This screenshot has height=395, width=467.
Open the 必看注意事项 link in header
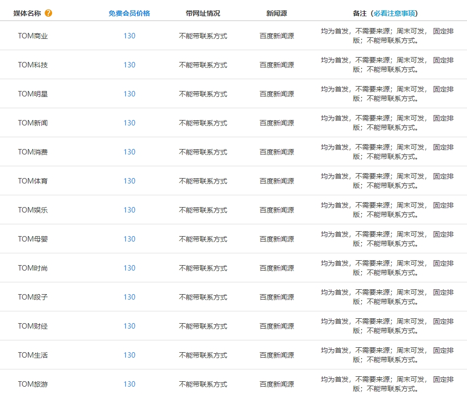(394, 13)
